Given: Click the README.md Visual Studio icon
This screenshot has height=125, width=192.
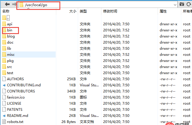Looking at the screenshot, I should [4, 116].
